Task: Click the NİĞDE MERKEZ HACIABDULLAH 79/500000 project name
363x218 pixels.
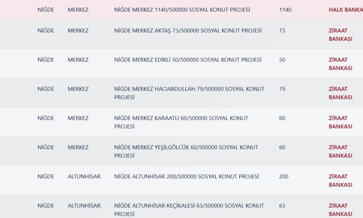Action: click(189, 93)
